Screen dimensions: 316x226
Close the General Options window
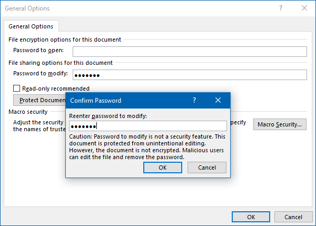pos(304,8)
